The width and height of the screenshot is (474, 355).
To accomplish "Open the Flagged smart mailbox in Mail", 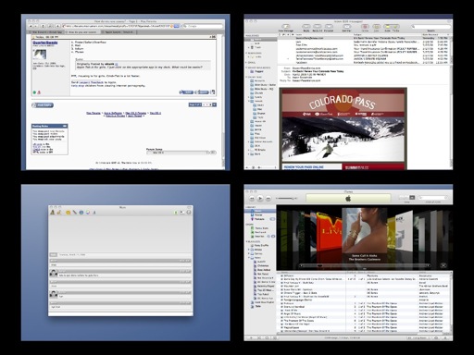I will click(259, 71).
